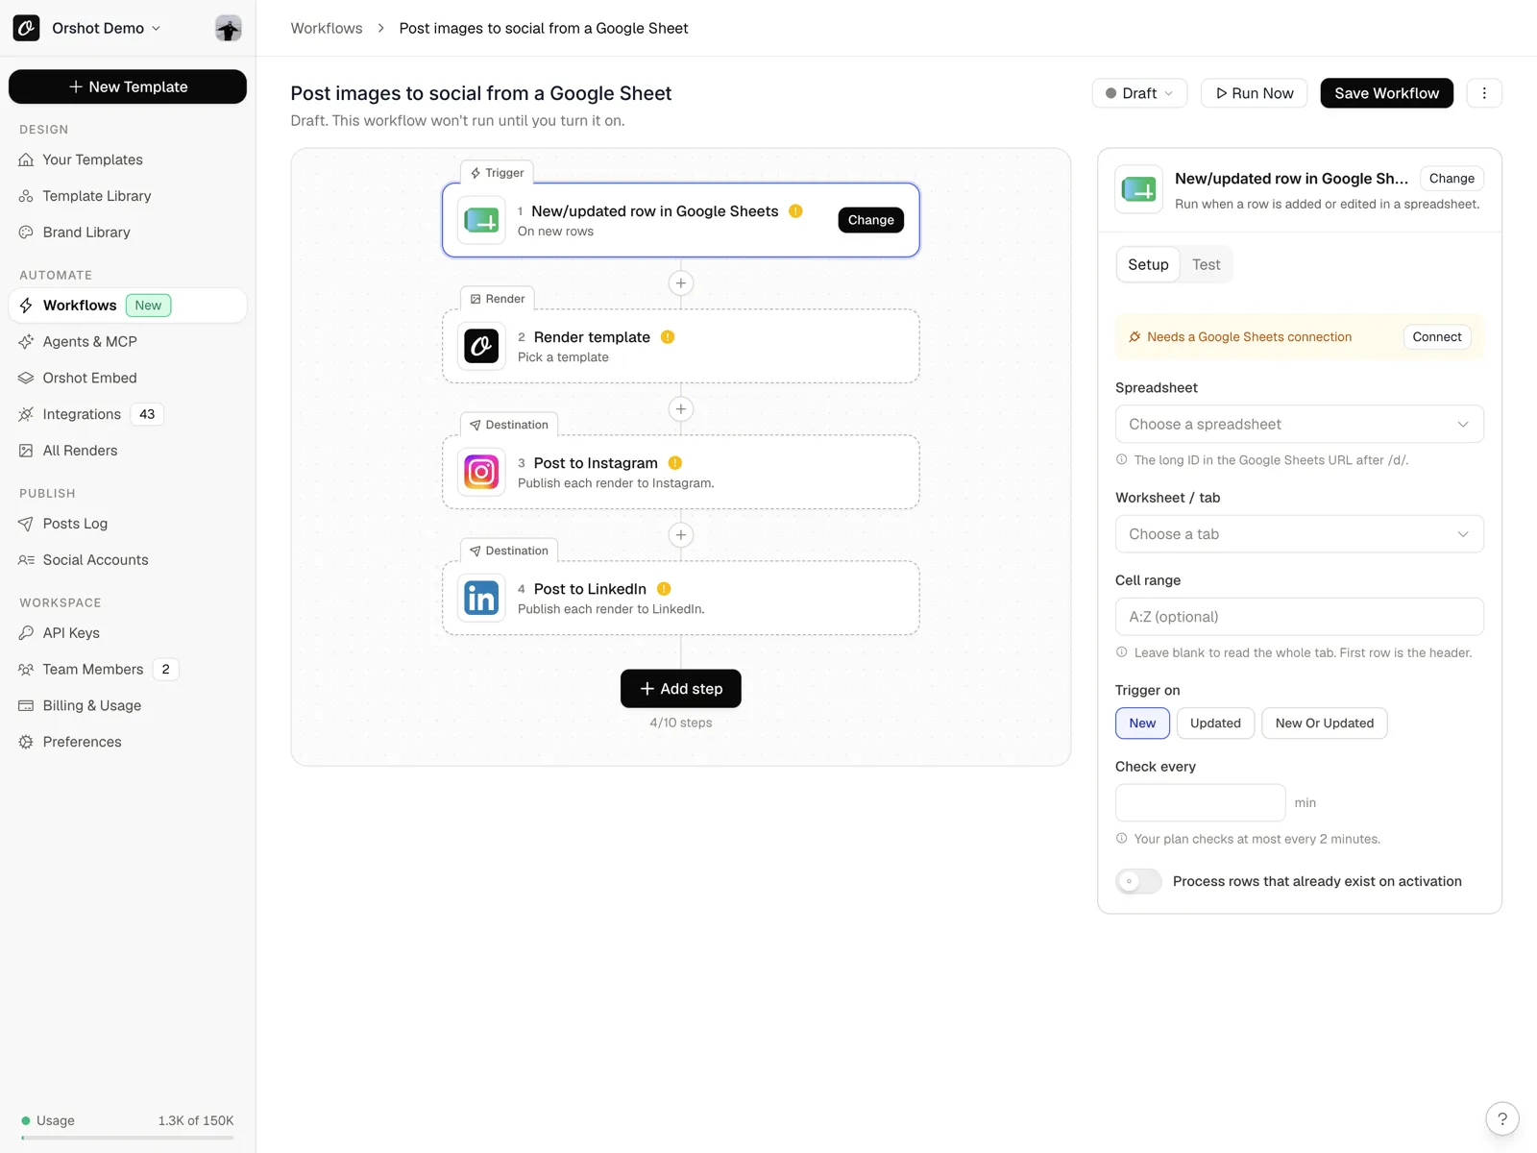Open API Keys page
The height and width of the screenshot is (1153, 1537).
128,633
